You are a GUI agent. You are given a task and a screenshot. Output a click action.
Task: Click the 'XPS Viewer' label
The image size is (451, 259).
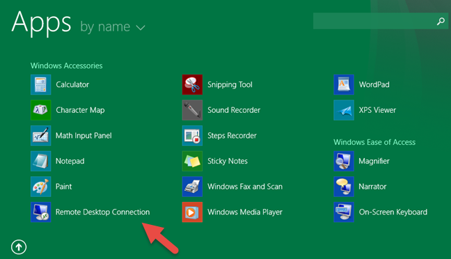tap(377, 110)
